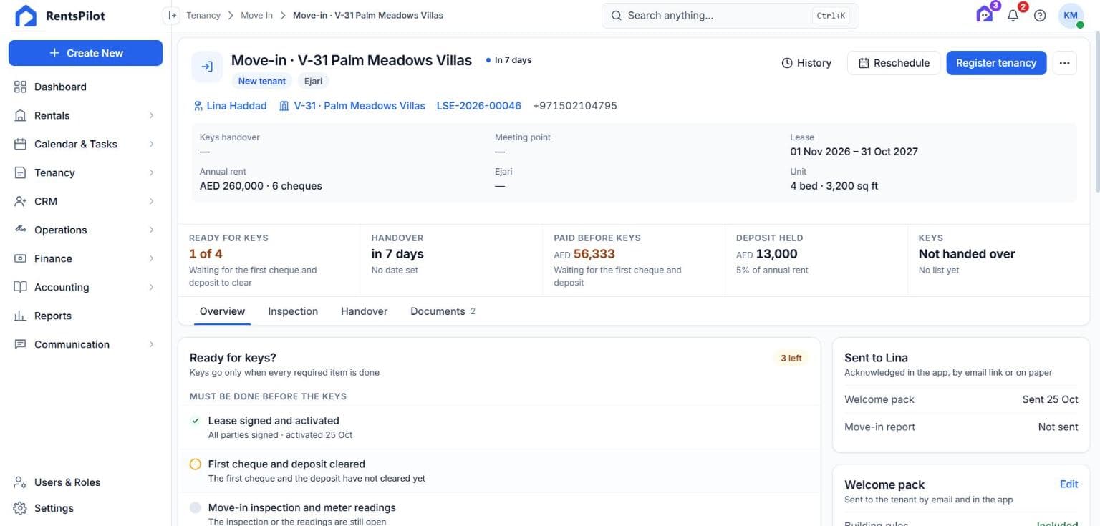Collapse the sidebar using the toggle icon
Image resolution: width=1100 pixels, height=526 pixels.
(171, 15)
